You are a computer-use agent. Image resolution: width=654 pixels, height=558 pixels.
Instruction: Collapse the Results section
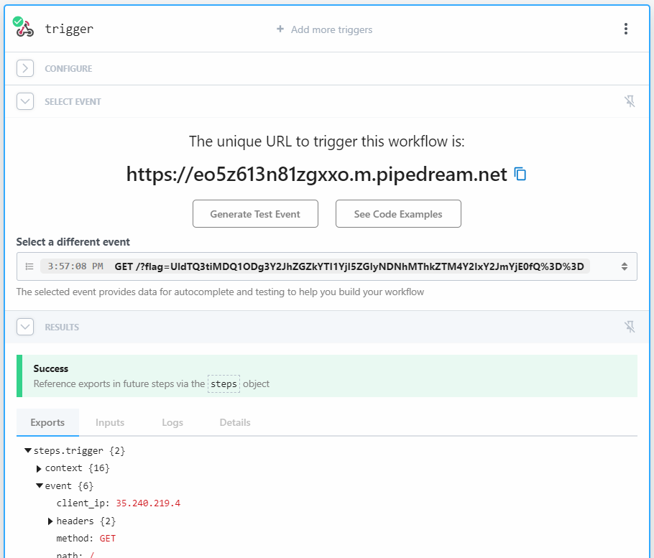point(25,327)
